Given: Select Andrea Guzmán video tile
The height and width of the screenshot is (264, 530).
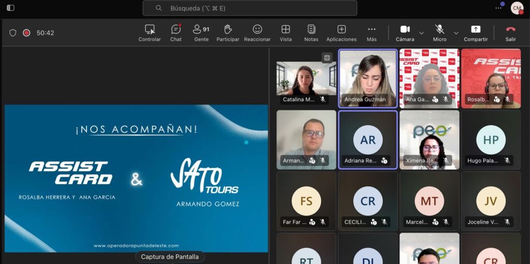Looking at the screenshot, I should coord(368,79).
